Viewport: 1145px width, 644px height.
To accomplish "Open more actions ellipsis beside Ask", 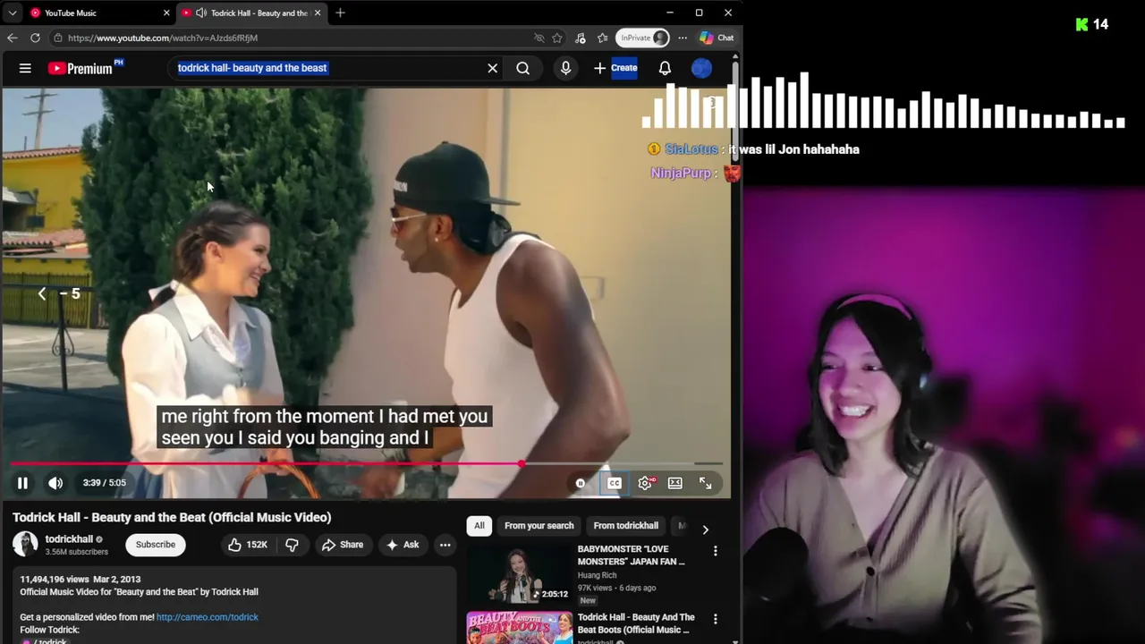I will pyautogui.click(x=445, y=545).
